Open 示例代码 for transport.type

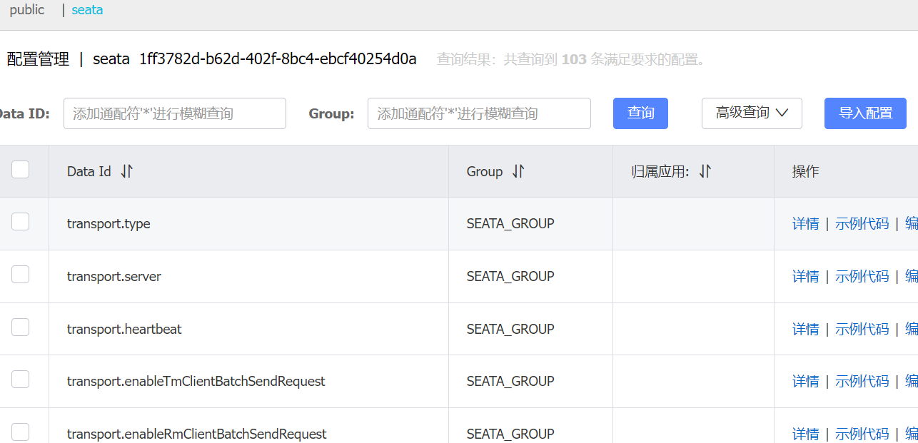pyautogui.click(x=862, y=223)
